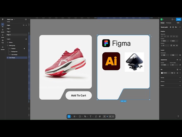Switch to the Prototype tab
Screen dimensions: 182x137
coord(169,23)
